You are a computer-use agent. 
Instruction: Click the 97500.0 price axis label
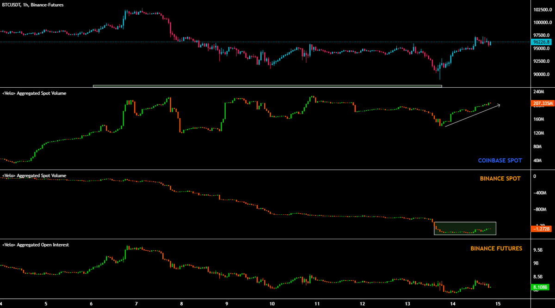click(542, 36)
